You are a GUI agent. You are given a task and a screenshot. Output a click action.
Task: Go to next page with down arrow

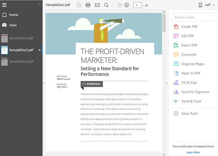point(127,5)
